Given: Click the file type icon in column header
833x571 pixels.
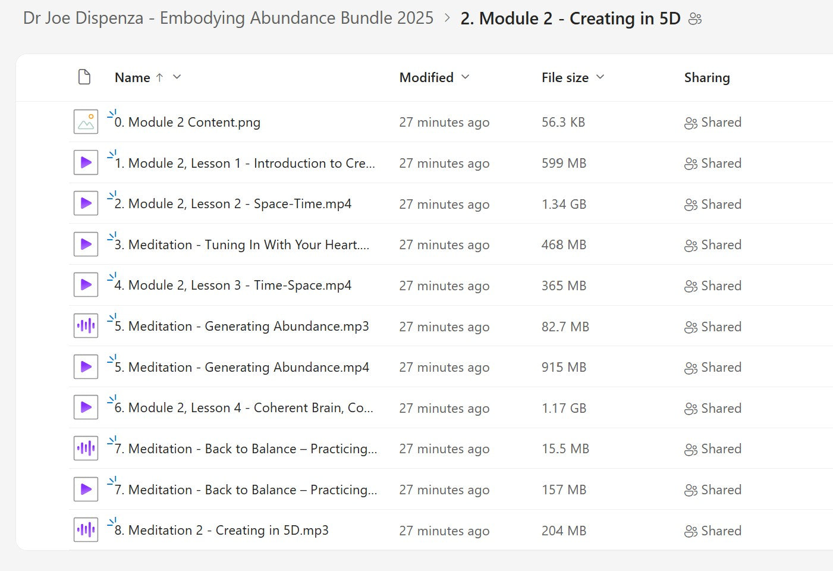Looking at the screenshot, I should [84, 77].
